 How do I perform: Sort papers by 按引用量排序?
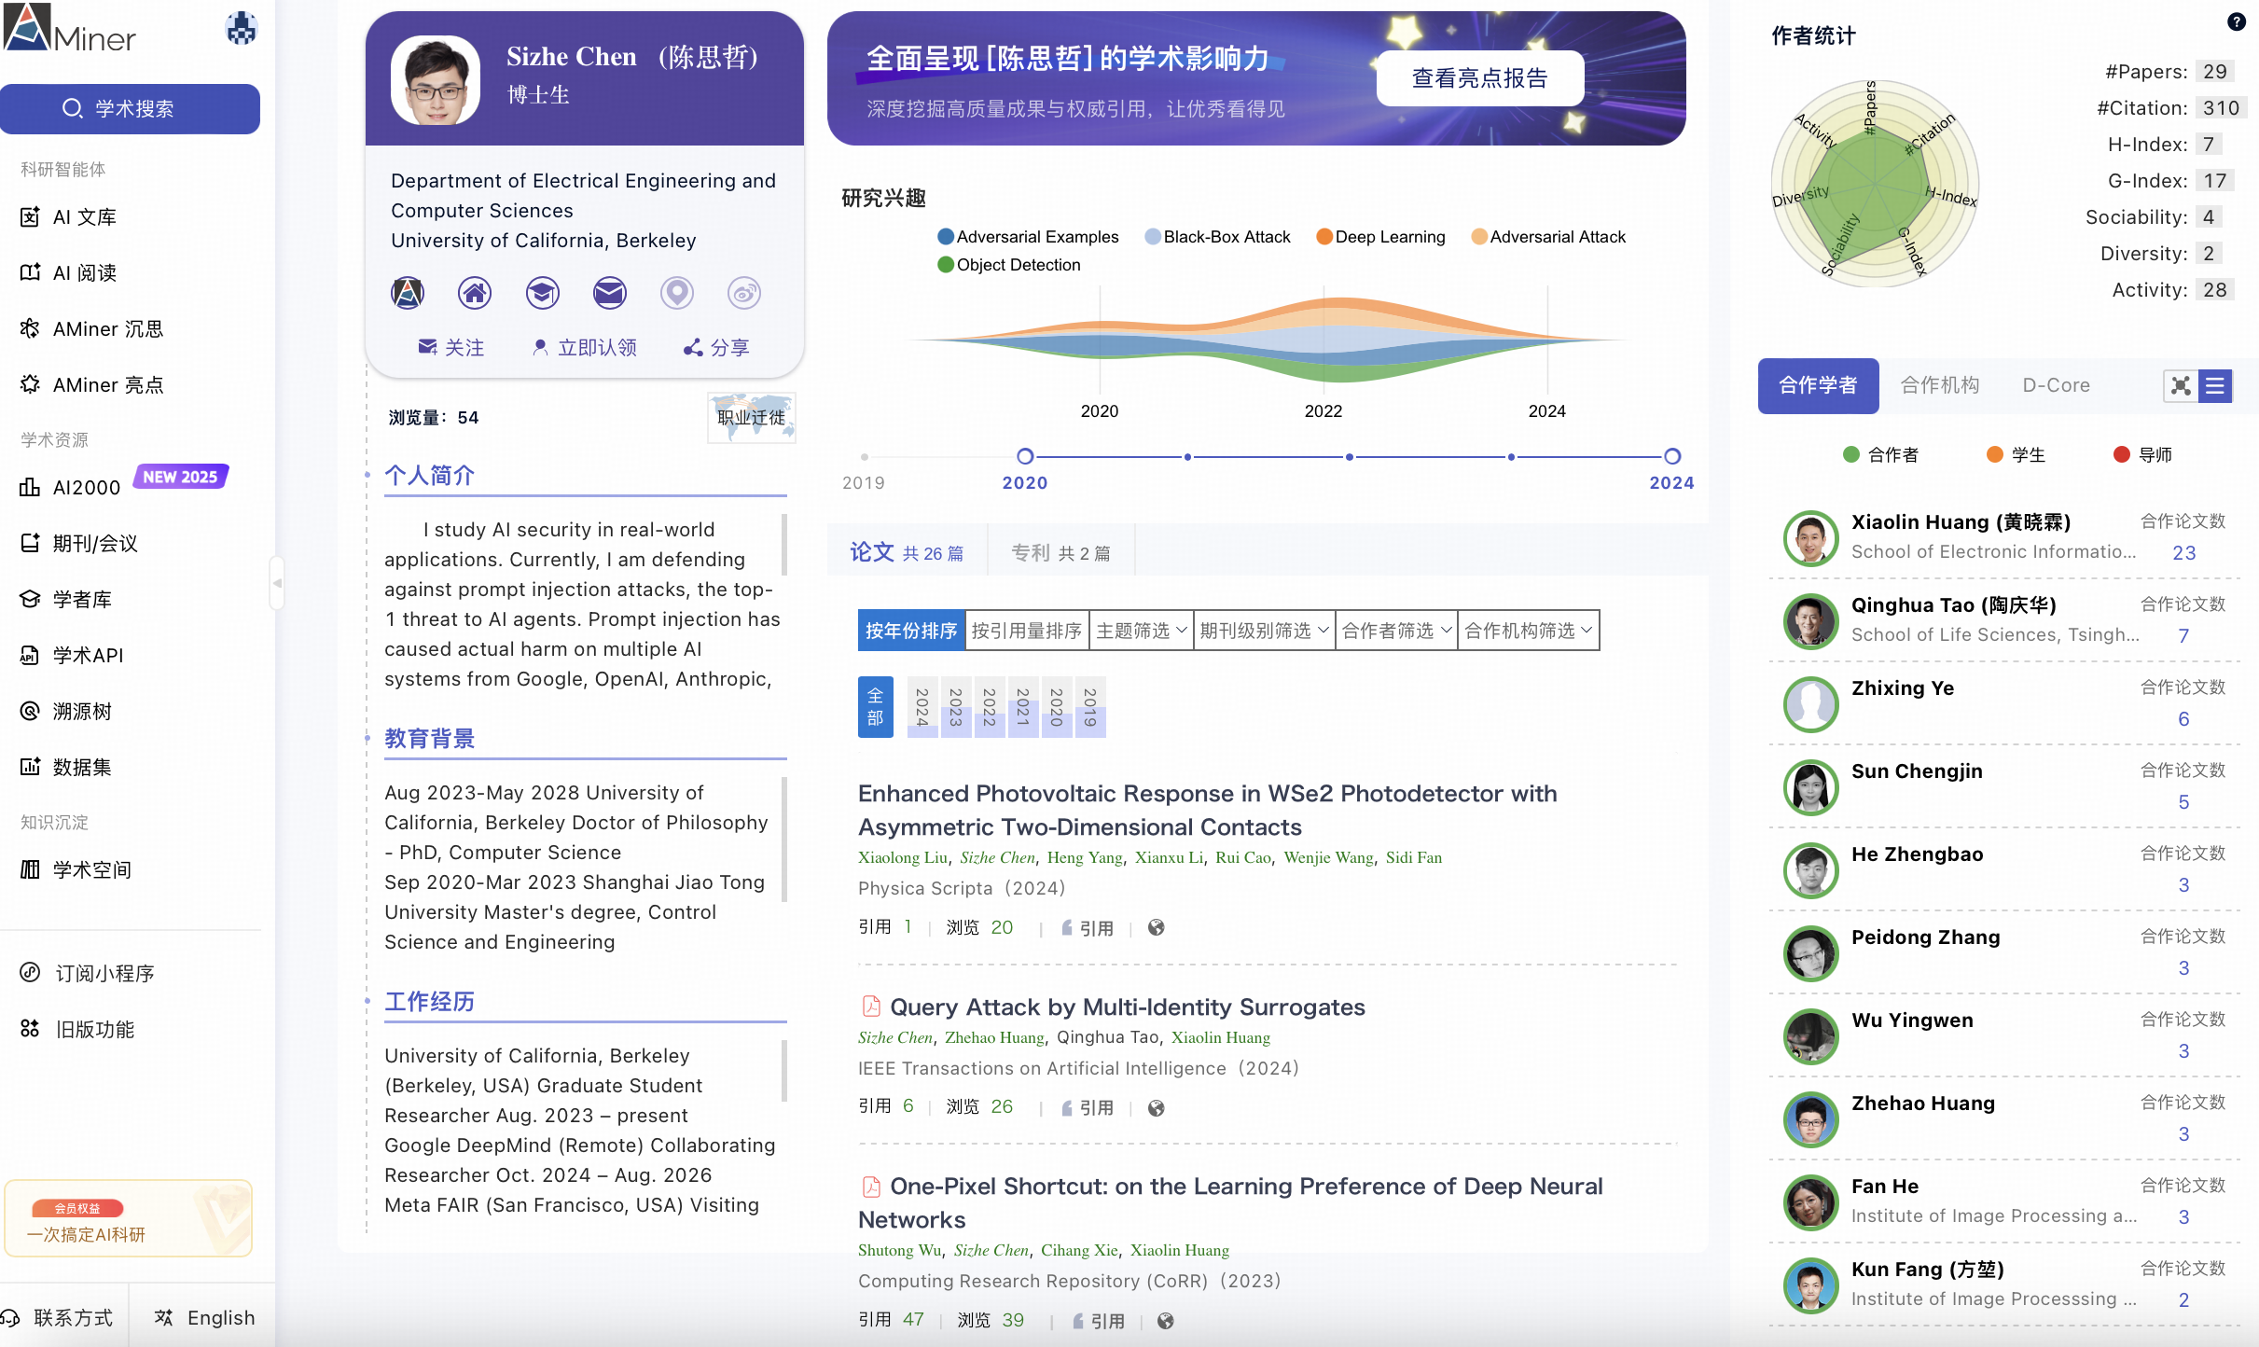(1026, 631)
